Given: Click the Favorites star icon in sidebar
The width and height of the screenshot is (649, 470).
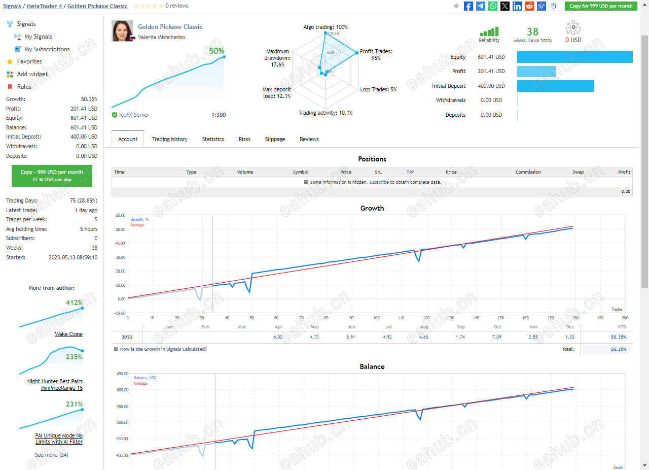Looking at the screenshot, I should click(10, 61).
